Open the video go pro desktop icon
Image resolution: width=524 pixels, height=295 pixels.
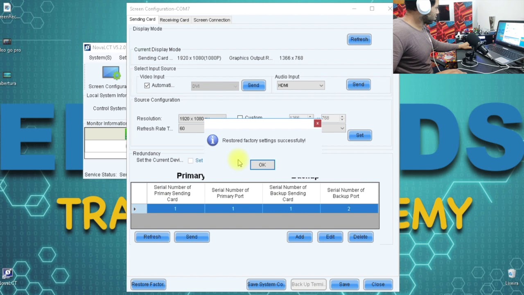7,45
